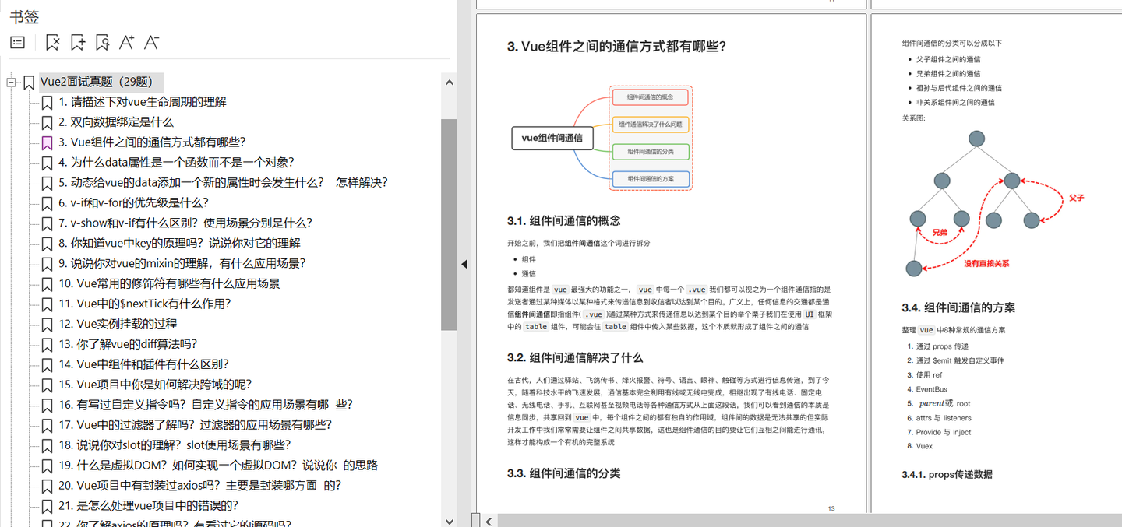
Task: Collapse the Vue2面试真题 bookmark tree
Action: (x=11, y=82)
